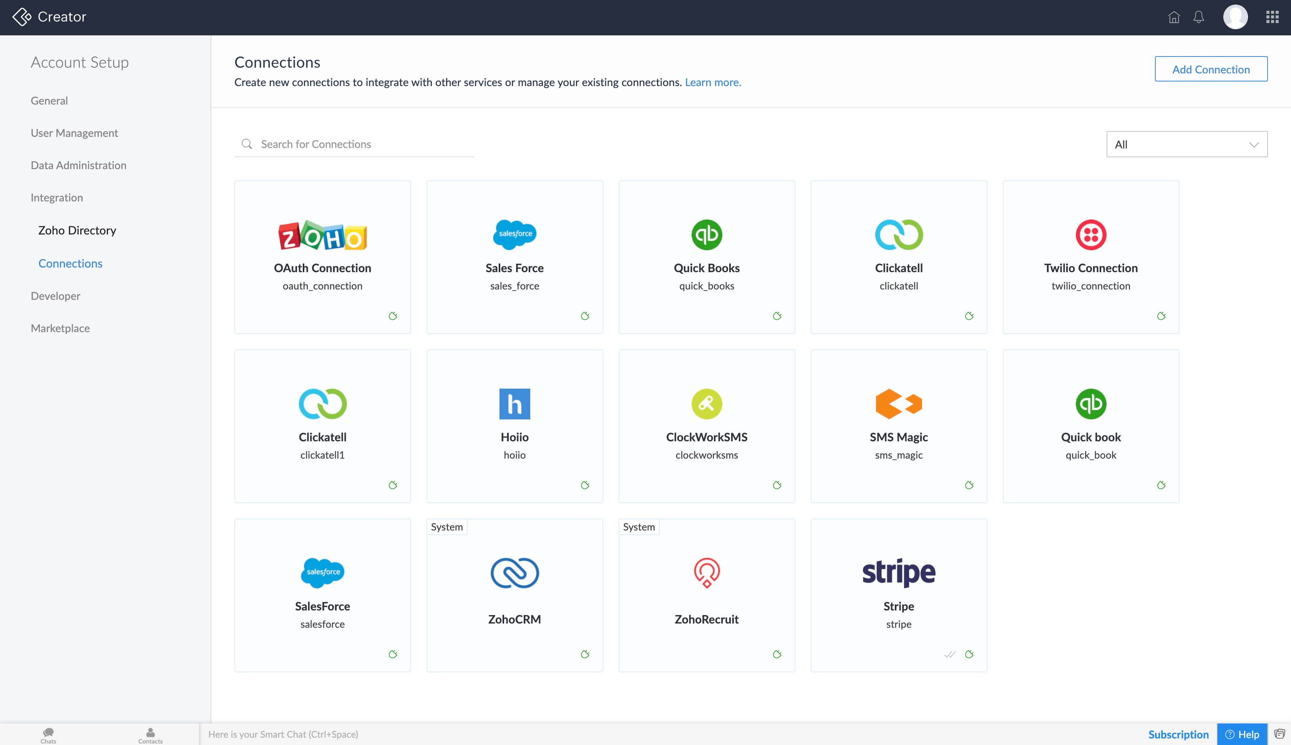Click the plug icon on ClockWorkSMS card

click(x=777, y=484)
